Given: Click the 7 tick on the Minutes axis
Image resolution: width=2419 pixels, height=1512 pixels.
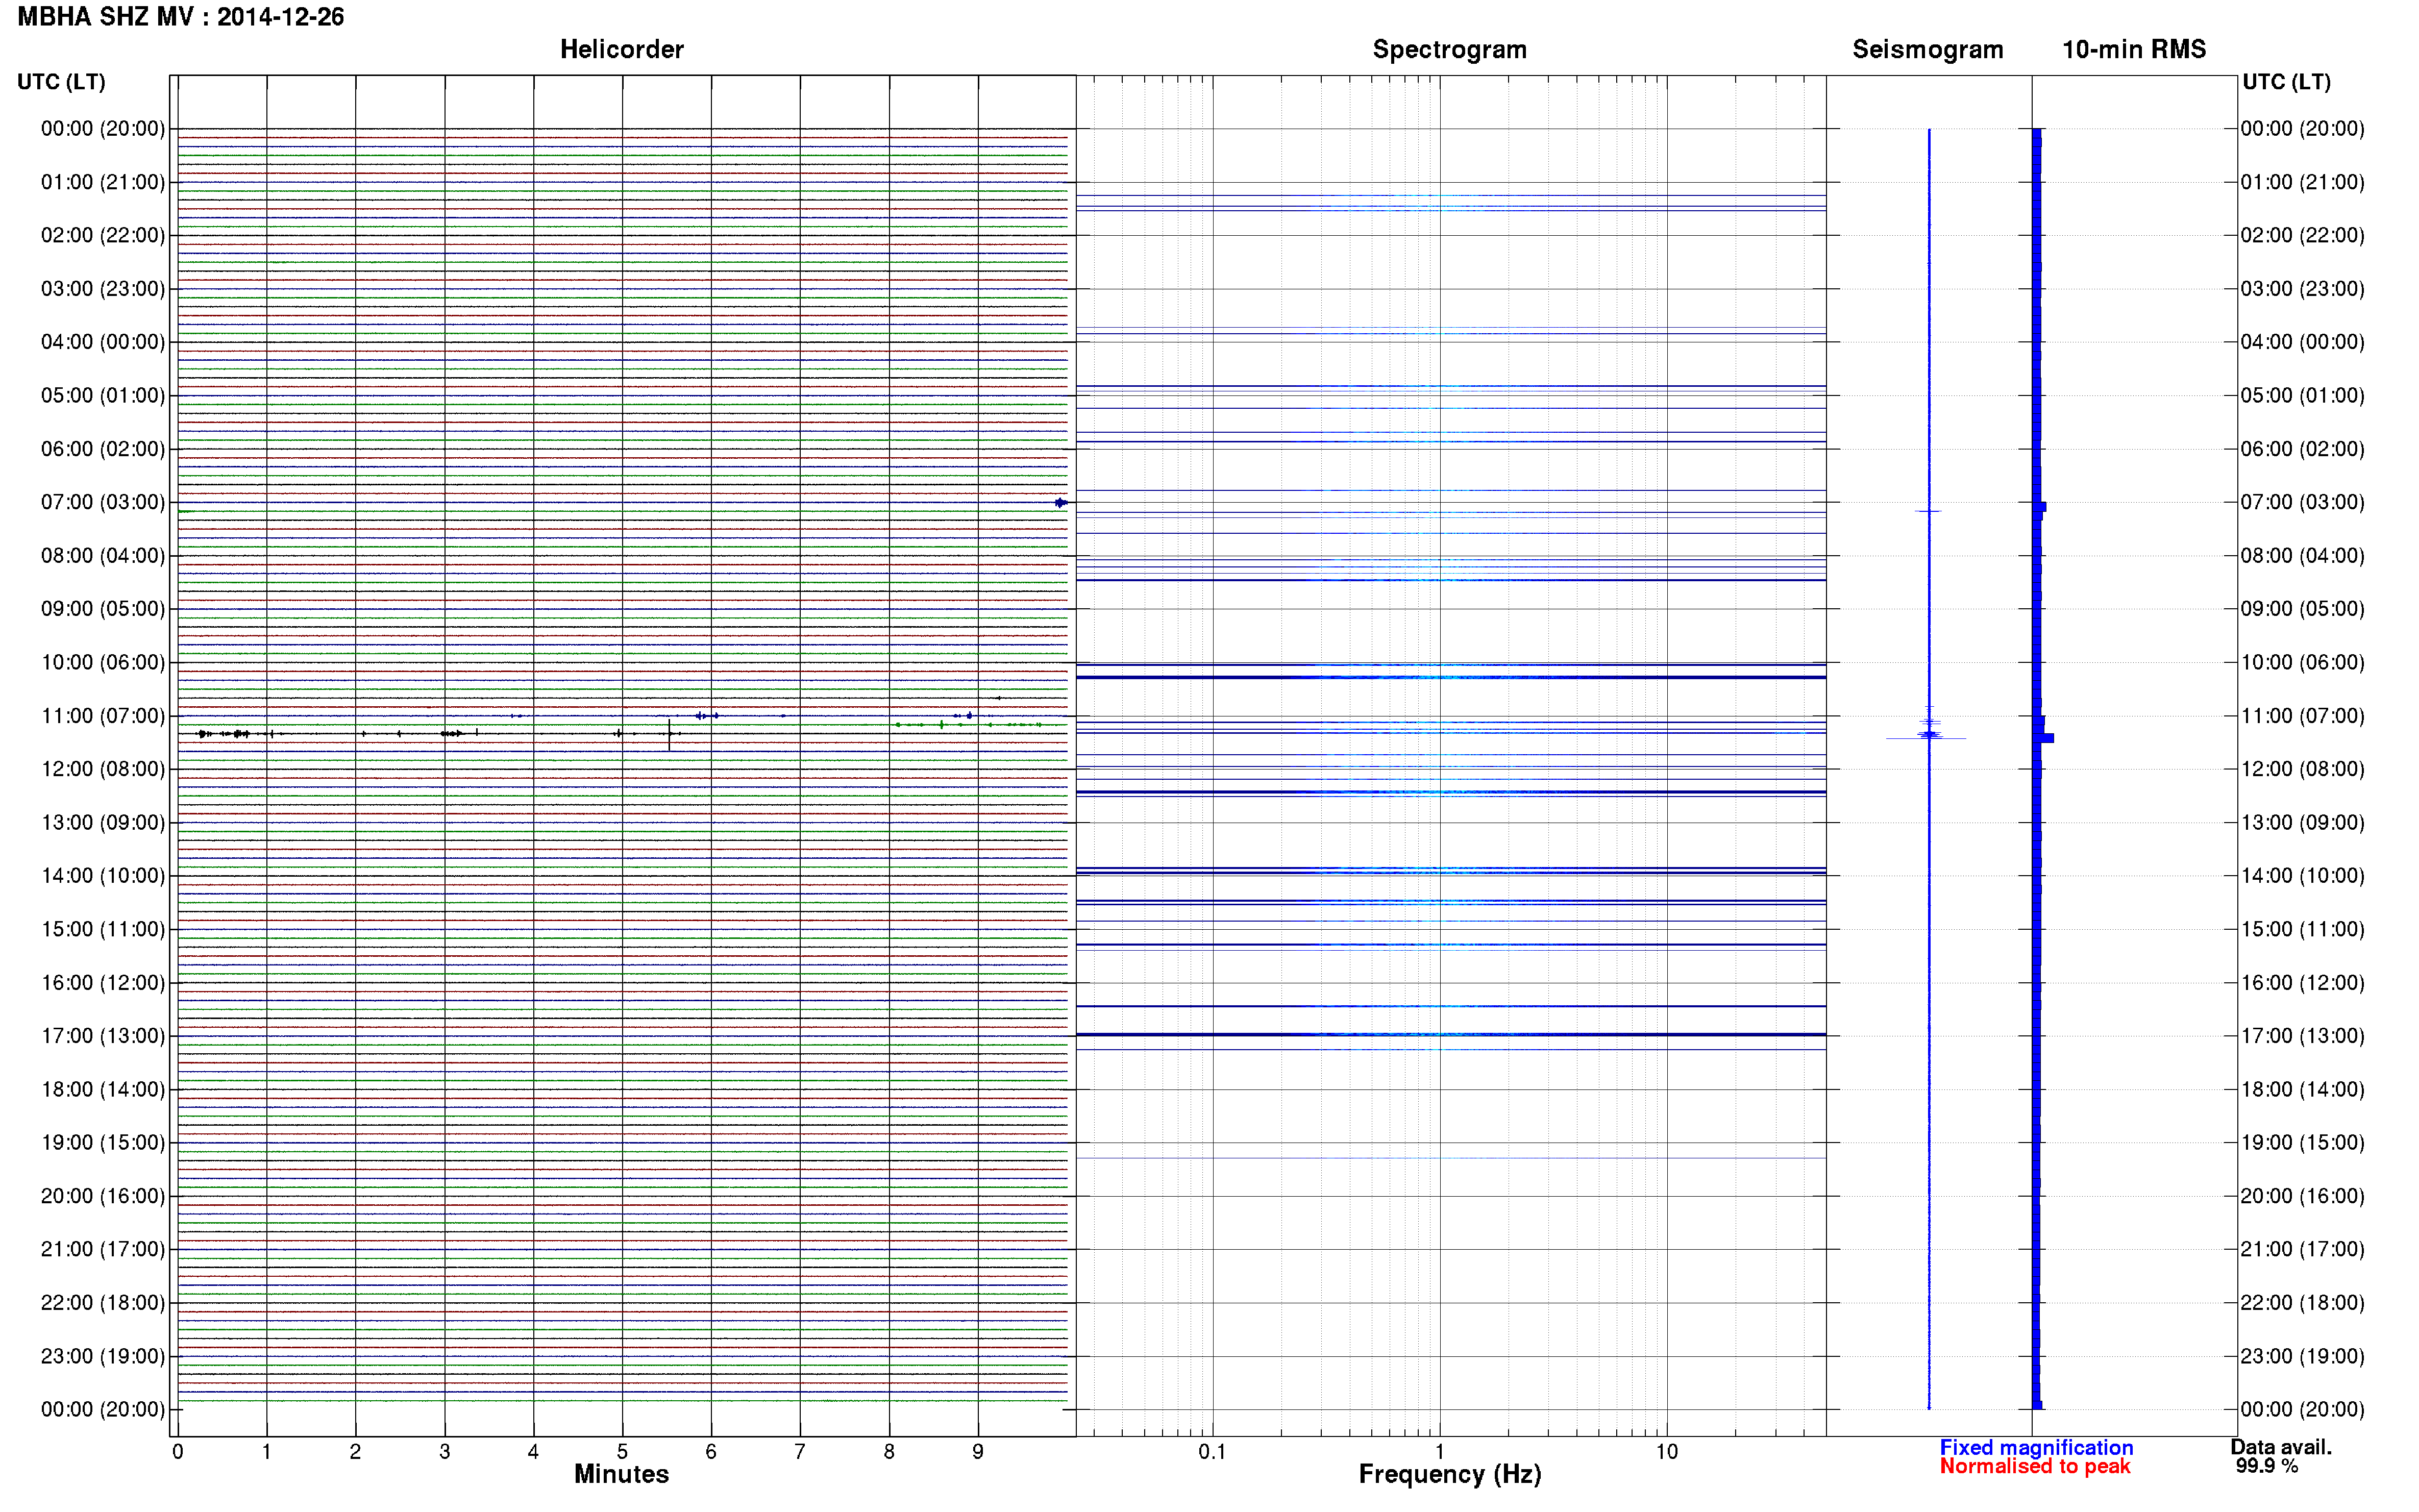Looking at the screenshot, I should coord(800,1452).
